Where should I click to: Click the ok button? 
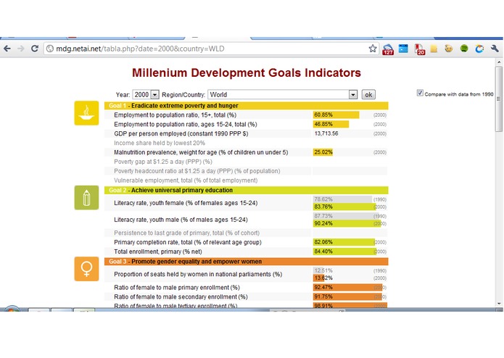(x=368, y=94)
